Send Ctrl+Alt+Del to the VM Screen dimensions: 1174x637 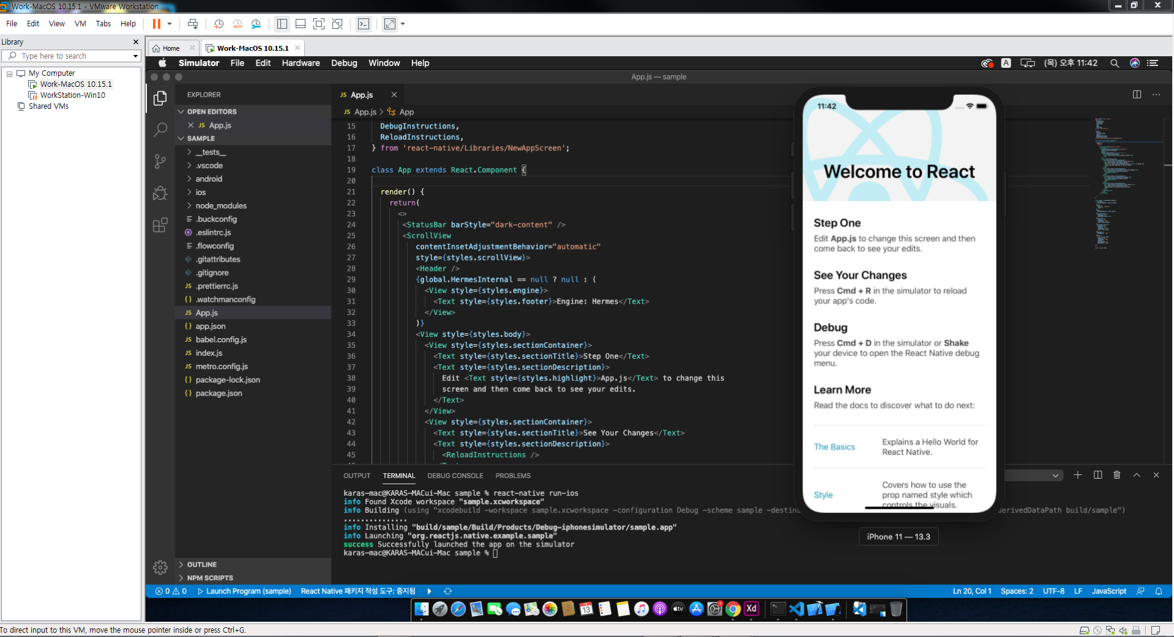pyautogui.click(x=193, y=24)
